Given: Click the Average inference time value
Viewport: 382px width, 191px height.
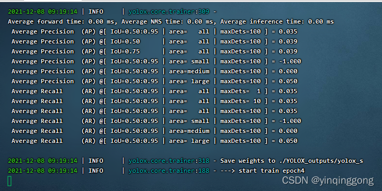Looking at the screenshot, I should click(x=321, y=21).
